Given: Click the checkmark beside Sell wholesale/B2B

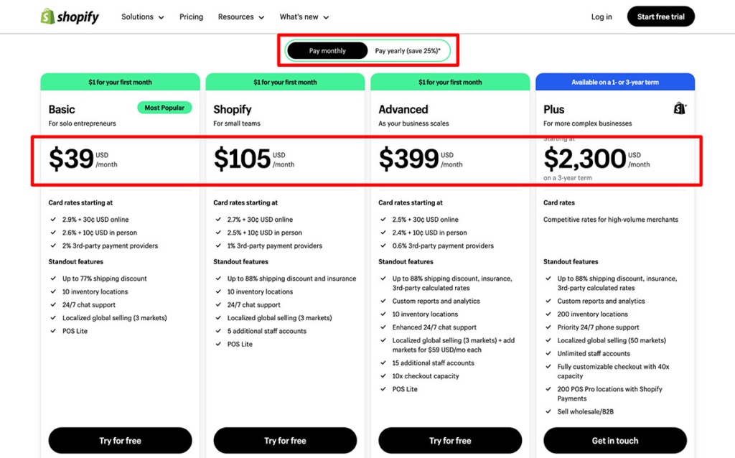Looking at the screenshot, I should pyautogui.click(x=548, y=412).
